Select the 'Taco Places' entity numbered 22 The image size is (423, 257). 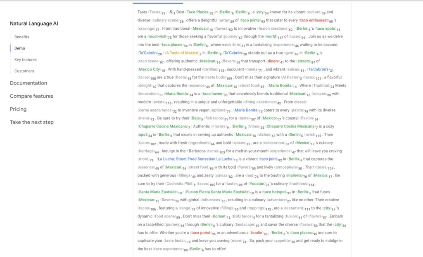(x=197, y=12)
